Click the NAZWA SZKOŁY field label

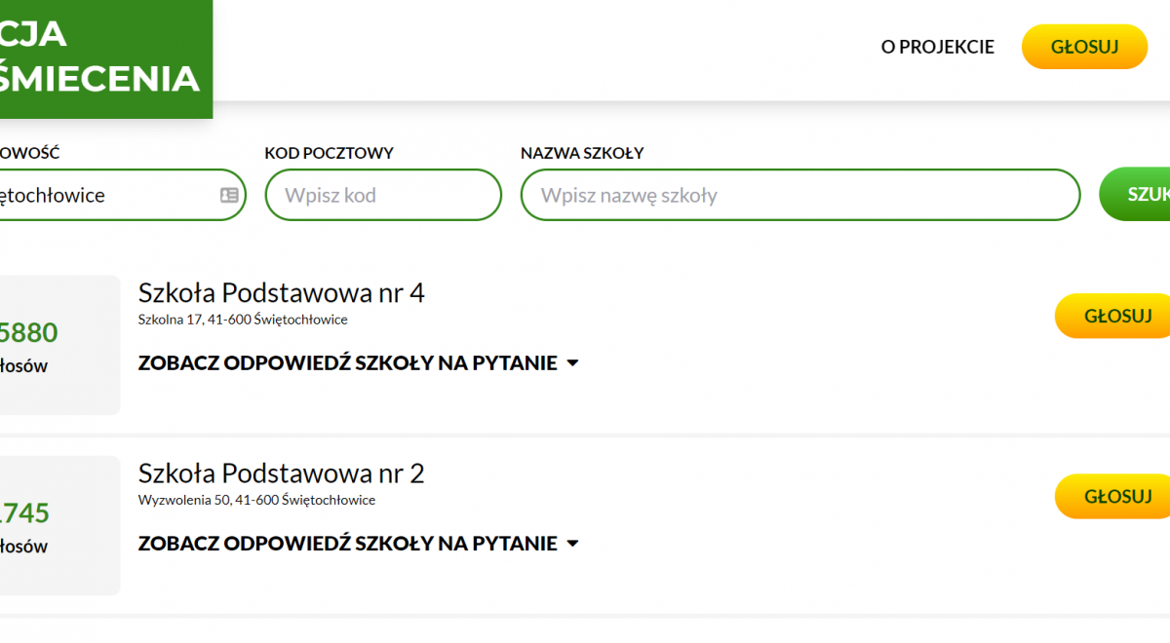pos(581,153)
